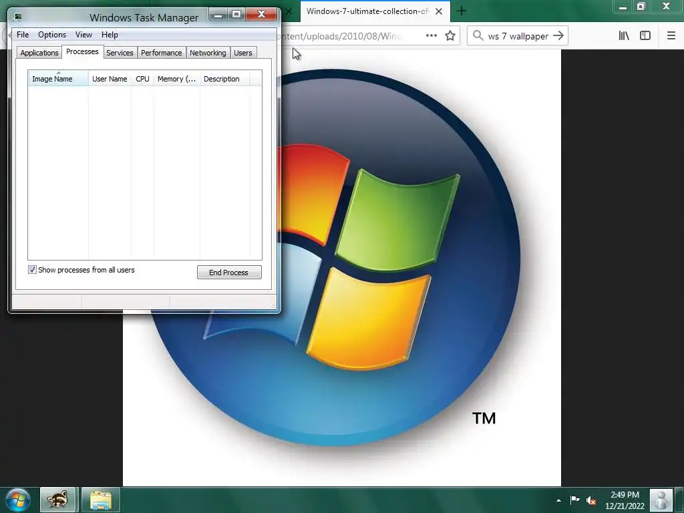
Task: Click the browser search field
Action: 518,36
